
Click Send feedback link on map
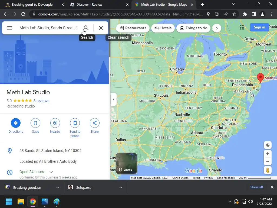tap(226, 178)
